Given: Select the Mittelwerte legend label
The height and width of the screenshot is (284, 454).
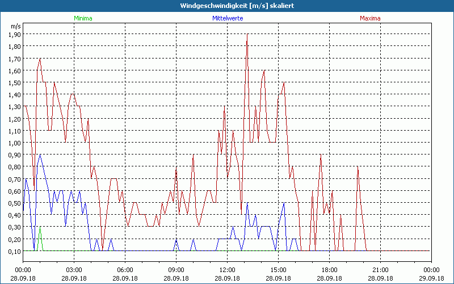Looking at the screenshot, I should click(227, 18).
